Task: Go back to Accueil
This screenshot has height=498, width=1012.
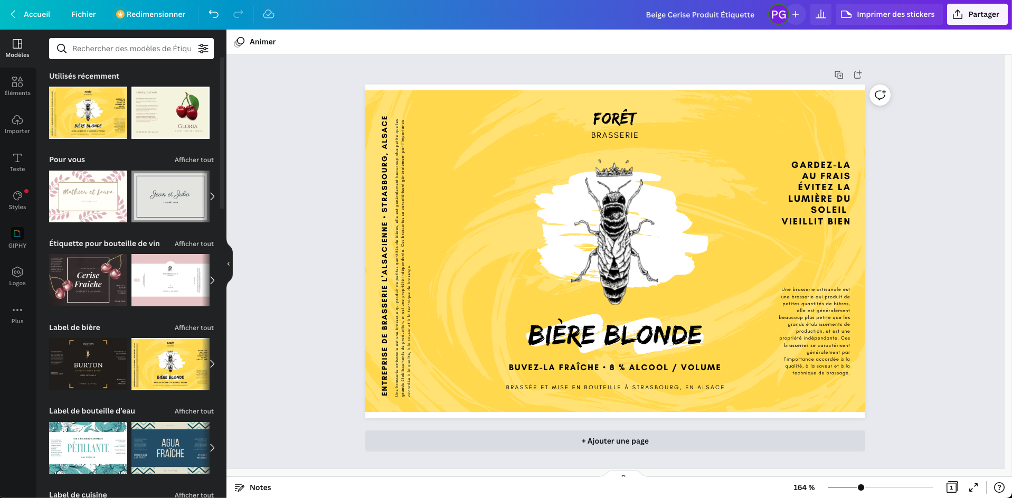Action: (x=31, y=14)
